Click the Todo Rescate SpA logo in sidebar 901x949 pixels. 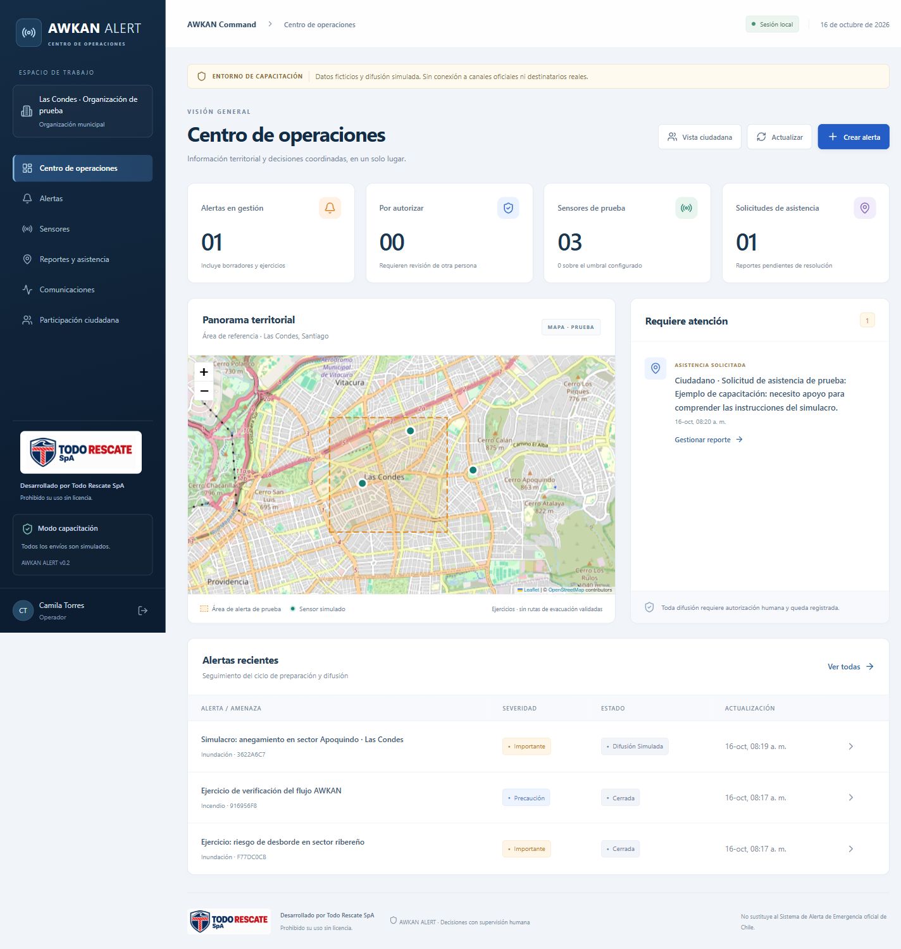[81, 452]
